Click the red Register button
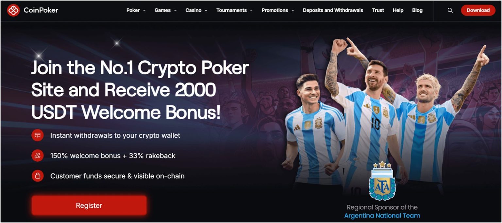This screenshot has width=502, height=223. [89, 205]
